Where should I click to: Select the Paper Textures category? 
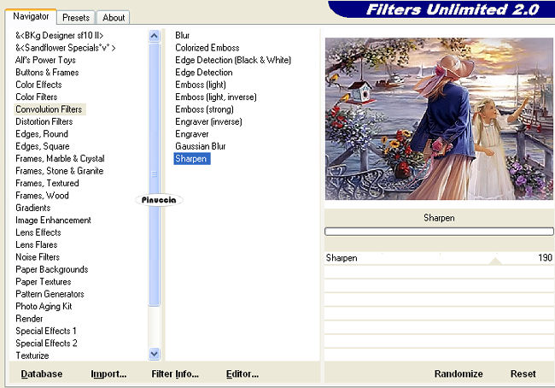(44, 282)
